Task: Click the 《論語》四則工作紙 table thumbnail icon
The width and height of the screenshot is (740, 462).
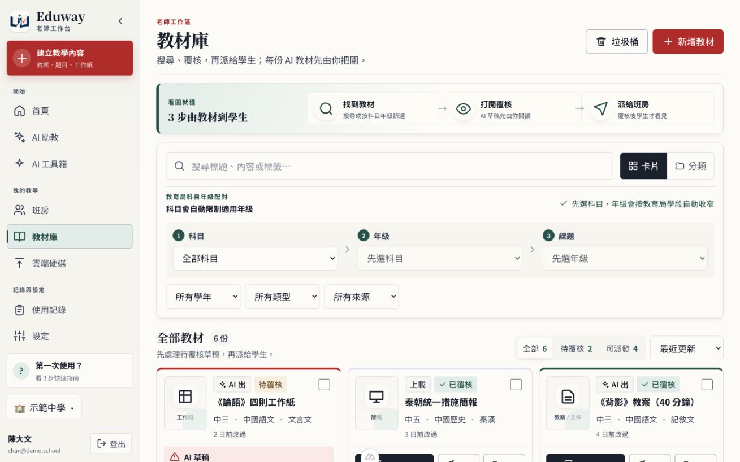Action: pos(185,396)
